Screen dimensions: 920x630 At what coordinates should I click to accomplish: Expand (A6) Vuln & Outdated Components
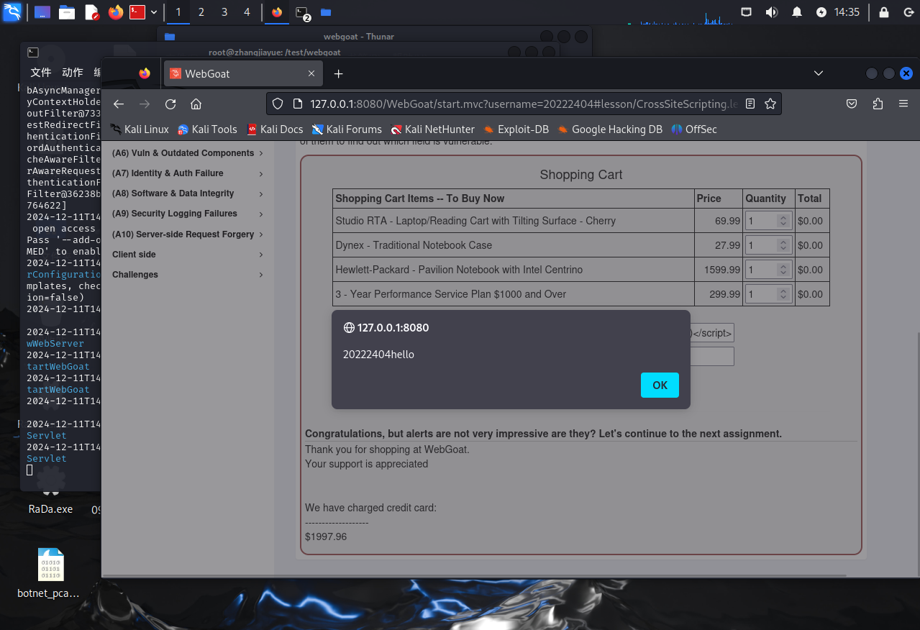pos(187,153)
